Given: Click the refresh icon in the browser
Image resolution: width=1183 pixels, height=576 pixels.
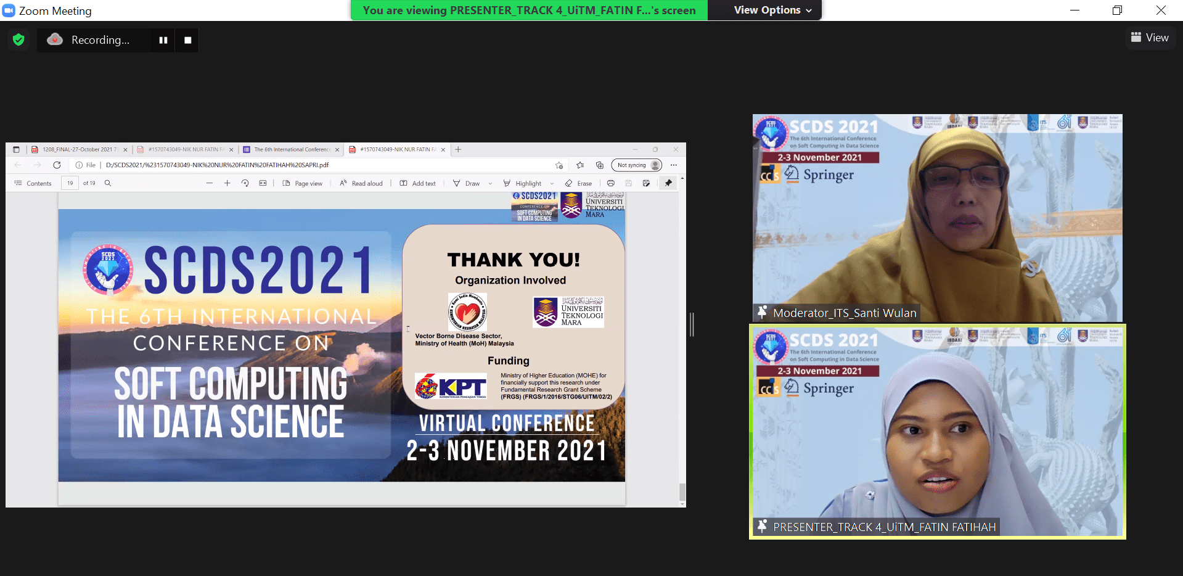Looking at the screenshot, I should (57, 165).
